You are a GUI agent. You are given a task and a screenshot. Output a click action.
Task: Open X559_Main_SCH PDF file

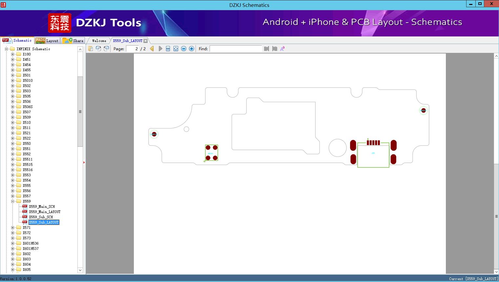[42, 206]
